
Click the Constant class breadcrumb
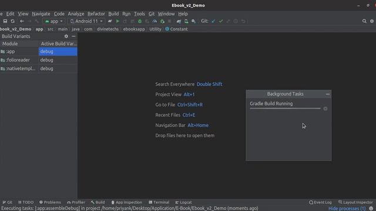pos(176,29)
